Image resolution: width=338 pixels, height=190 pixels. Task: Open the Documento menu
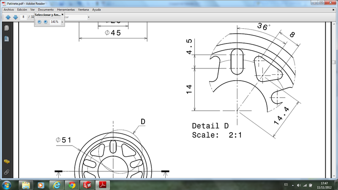click(46, 10)
